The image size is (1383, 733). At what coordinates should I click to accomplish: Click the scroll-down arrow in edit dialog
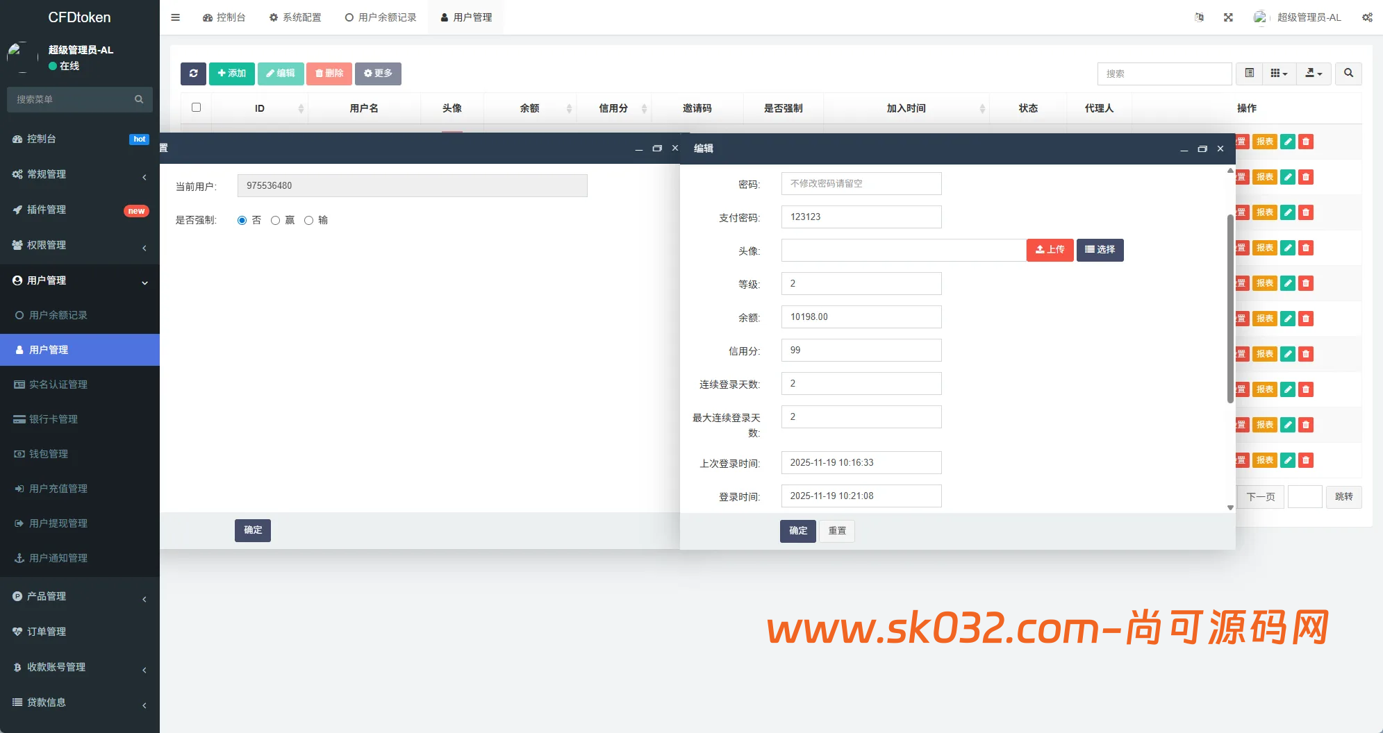[x=1230, y=507]
